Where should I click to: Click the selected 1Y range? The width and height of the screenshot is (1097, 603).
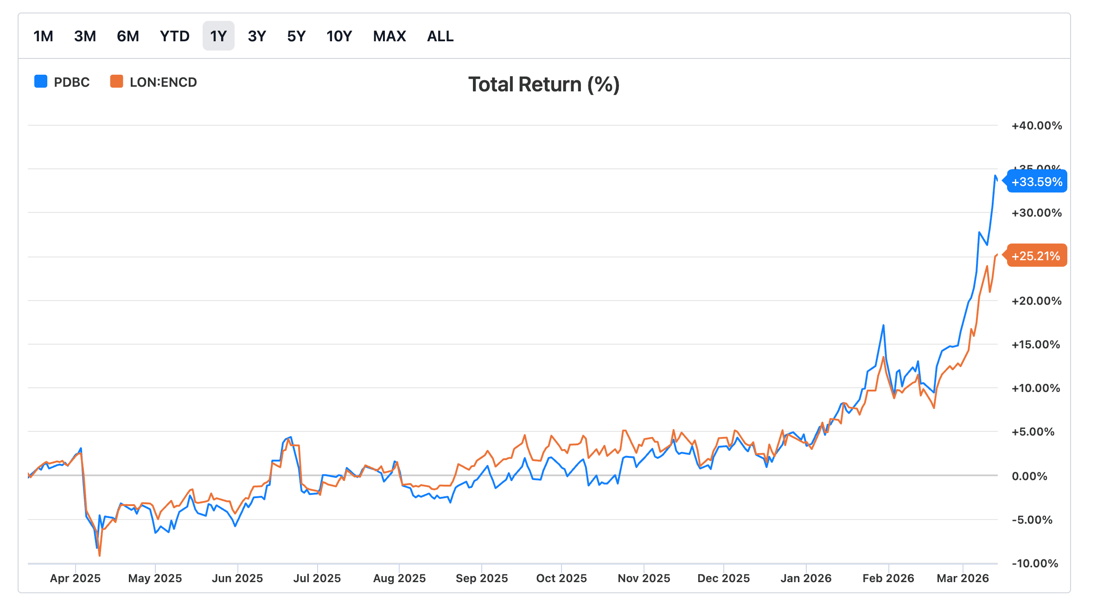[218, 36]
